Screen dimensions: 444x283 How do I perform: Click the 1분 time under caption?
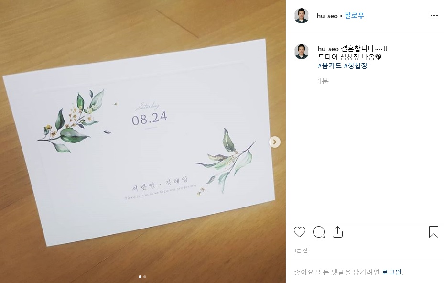pyautogui.click(x=323, y=81)
